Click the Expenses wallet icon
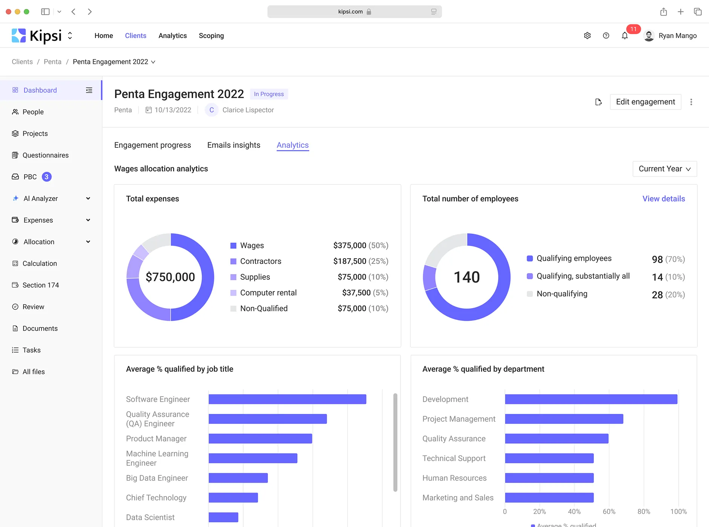This screenshot has width=709, height=527. click(15, 220)
